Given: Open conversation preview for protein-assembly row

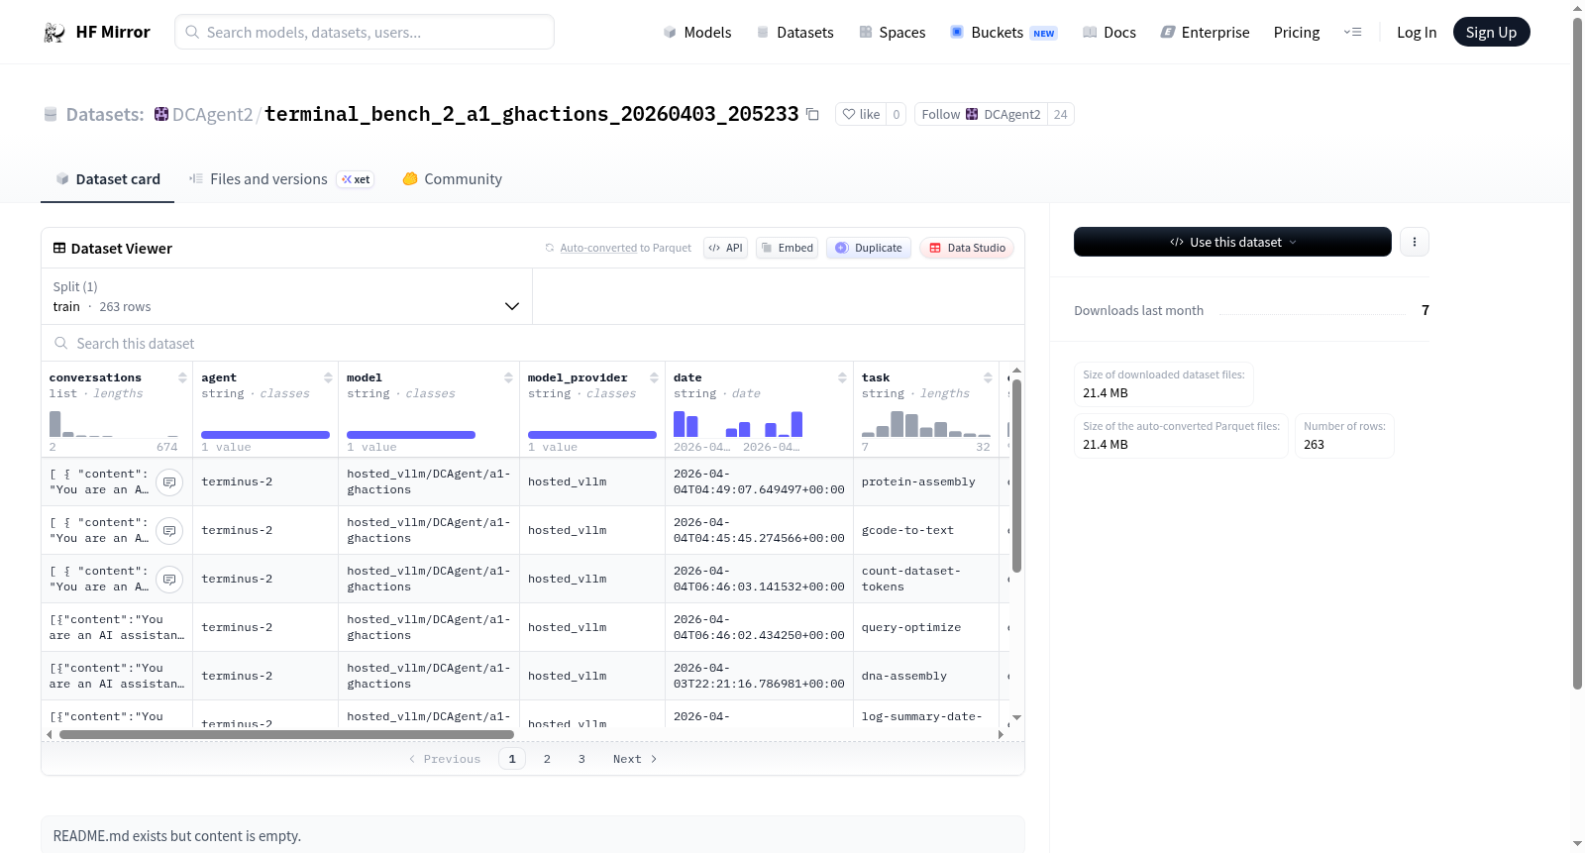Looking at the screenshot, I should click(x=170, y=482).
